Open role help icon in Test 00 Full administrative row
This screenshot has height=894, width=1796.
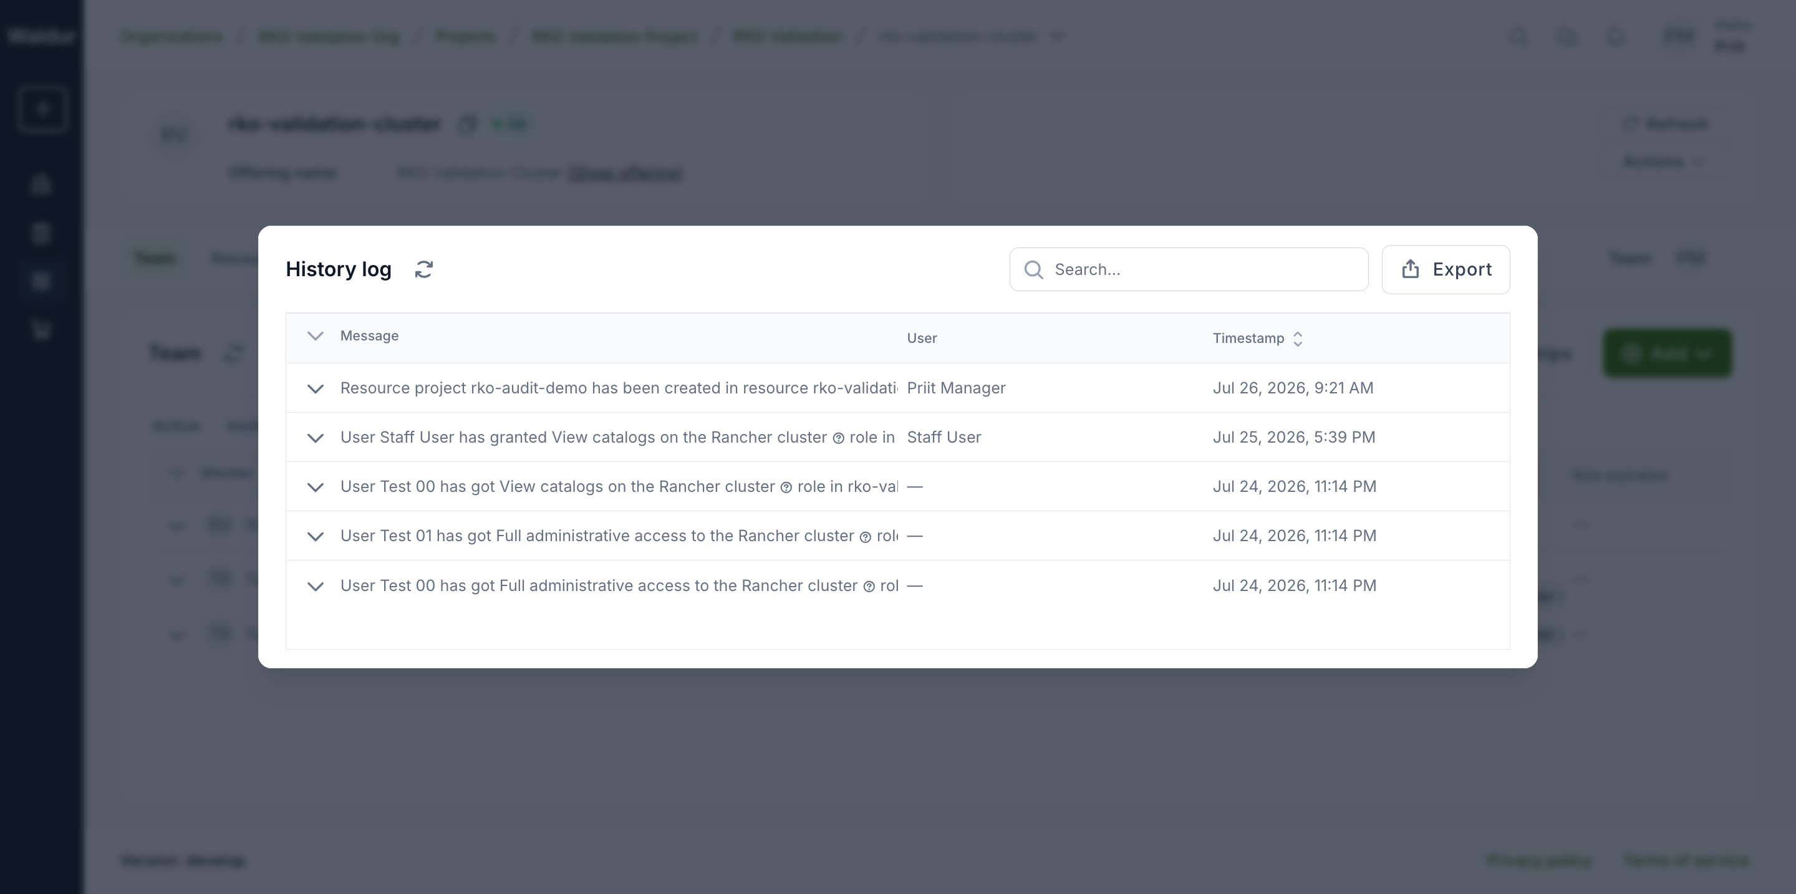tap(869, 587)
